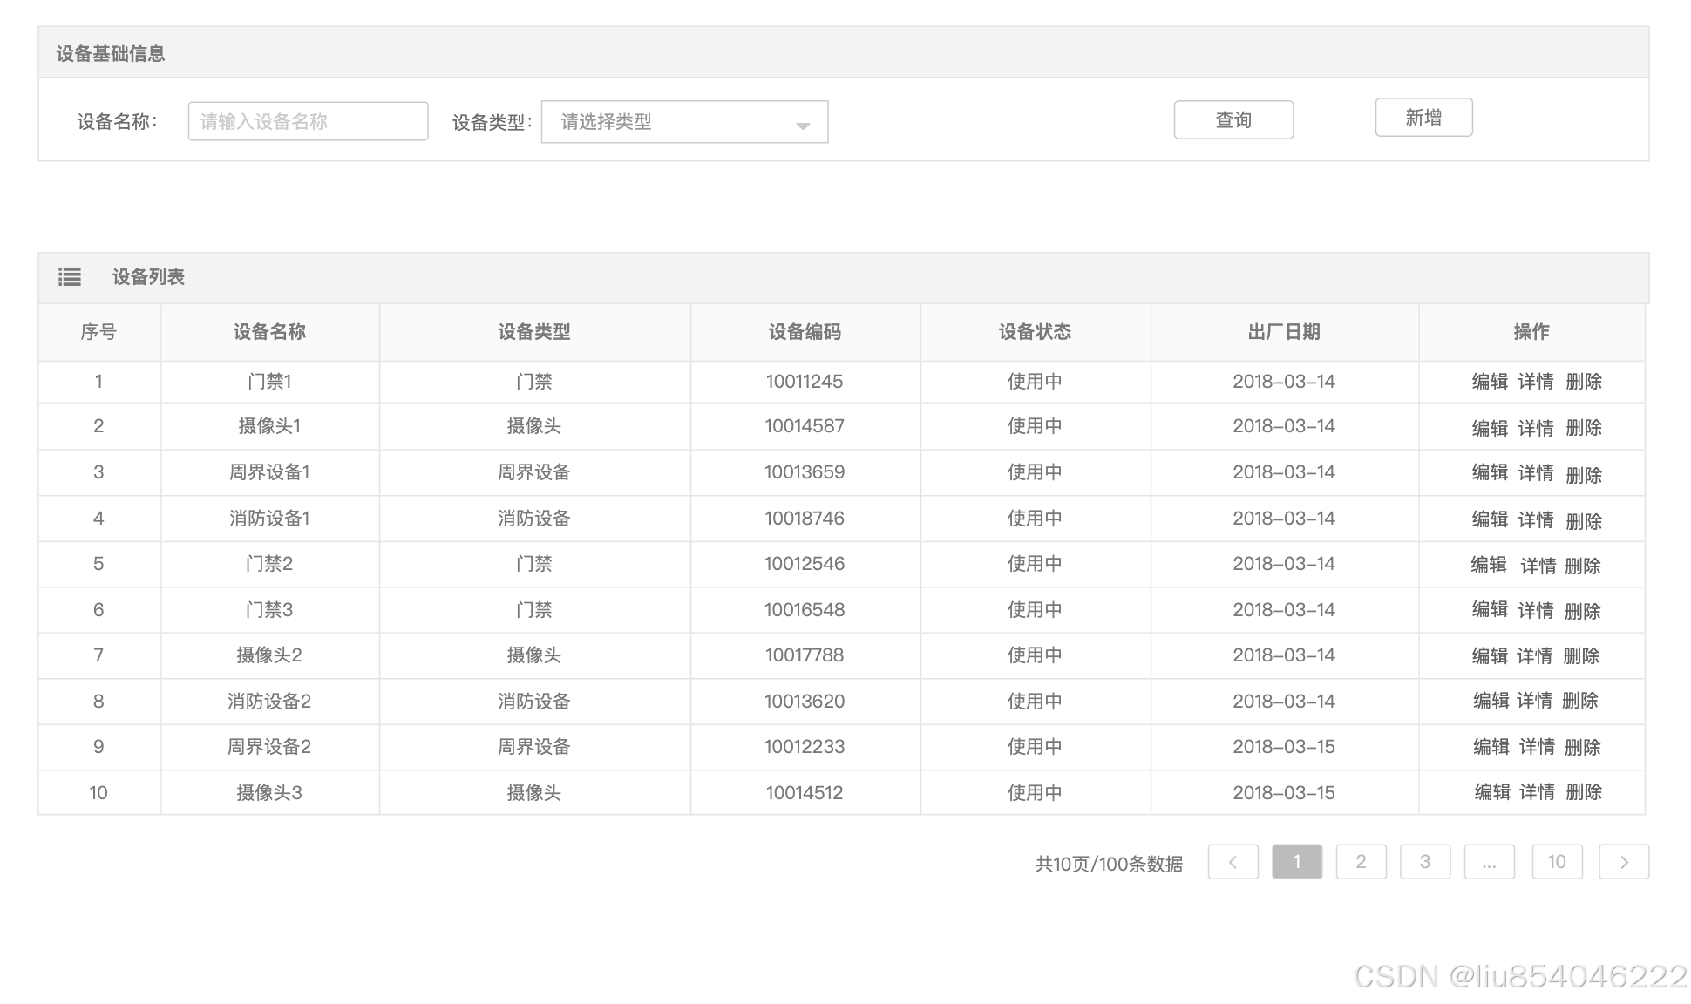Image resolution: width=1691 pixels, height=1004 pixels.
Task: Jump to page 3
Action: tap(1424, 862)
